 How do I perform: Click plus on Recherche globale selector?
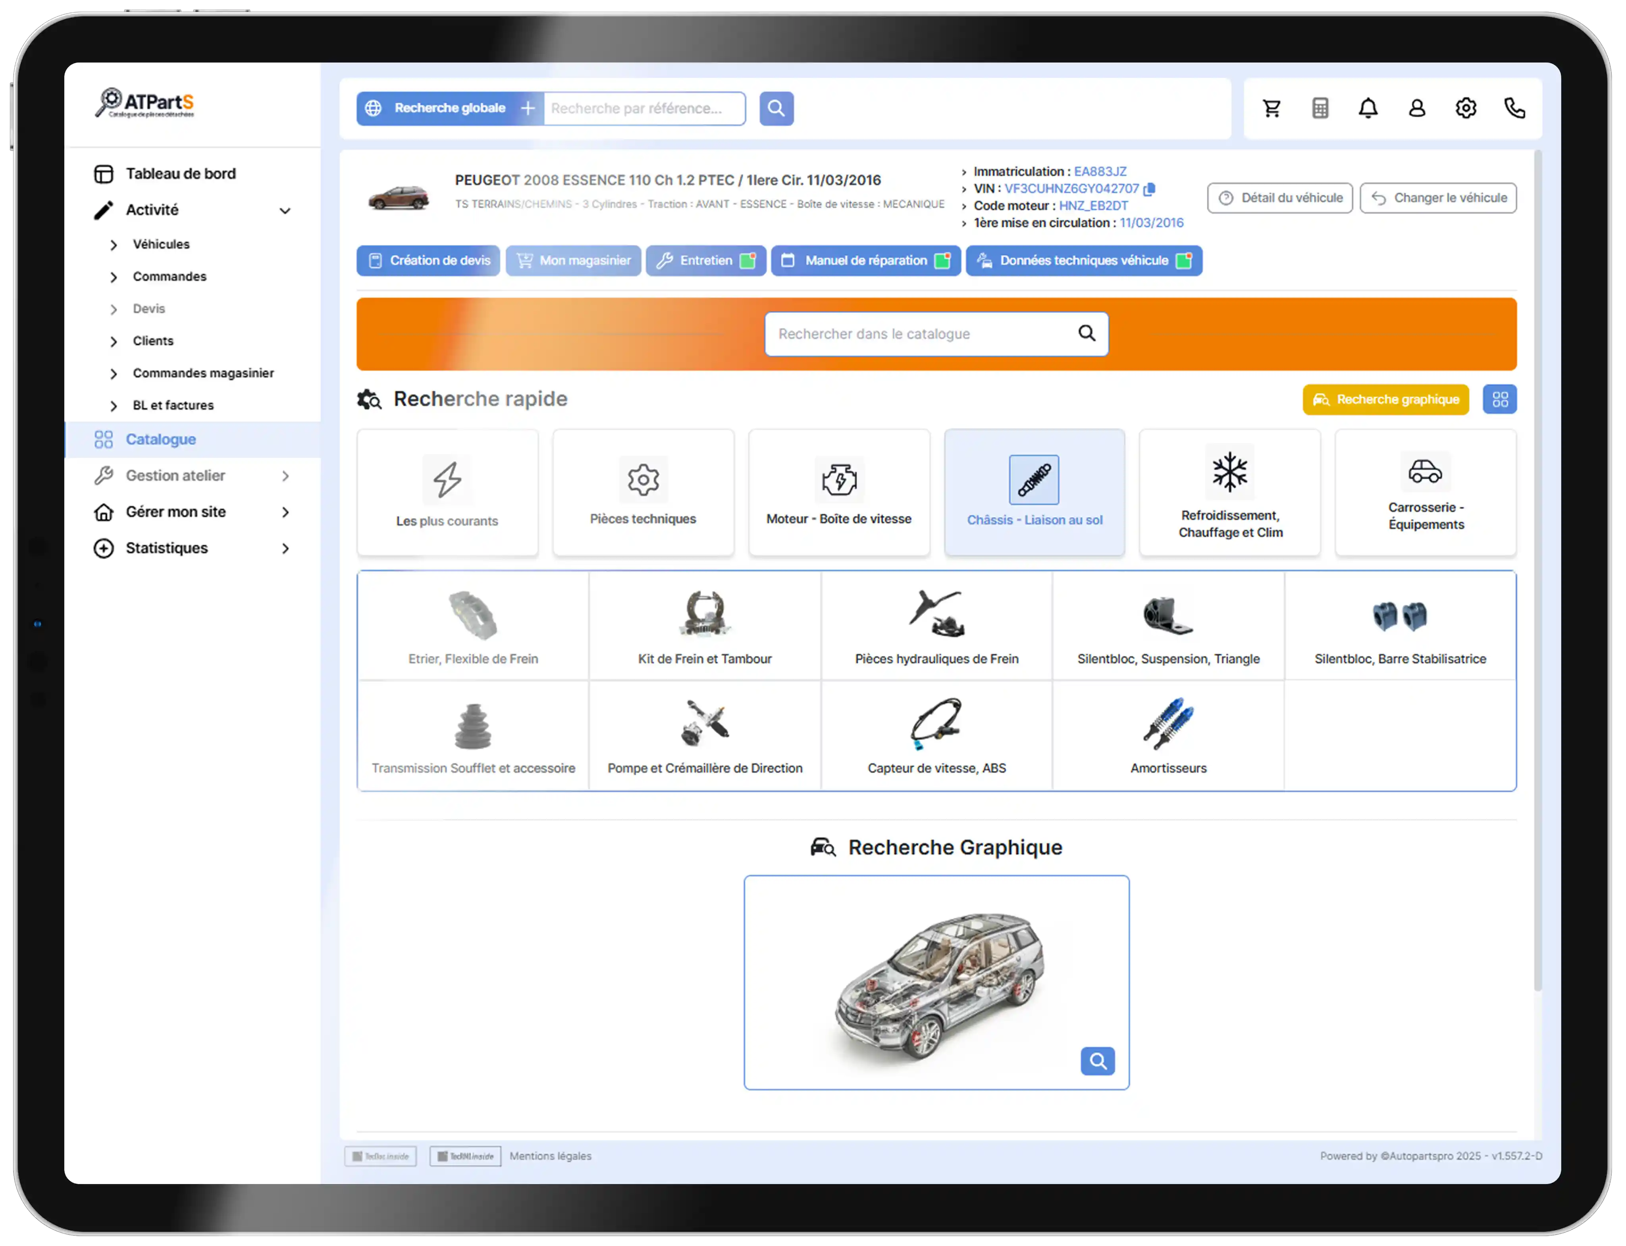[528, 108]
